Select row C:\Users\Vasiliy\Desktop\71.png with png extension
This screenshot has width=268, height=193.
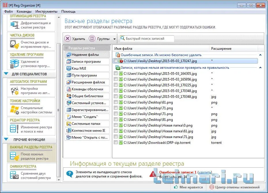click(x=185, y=114)
